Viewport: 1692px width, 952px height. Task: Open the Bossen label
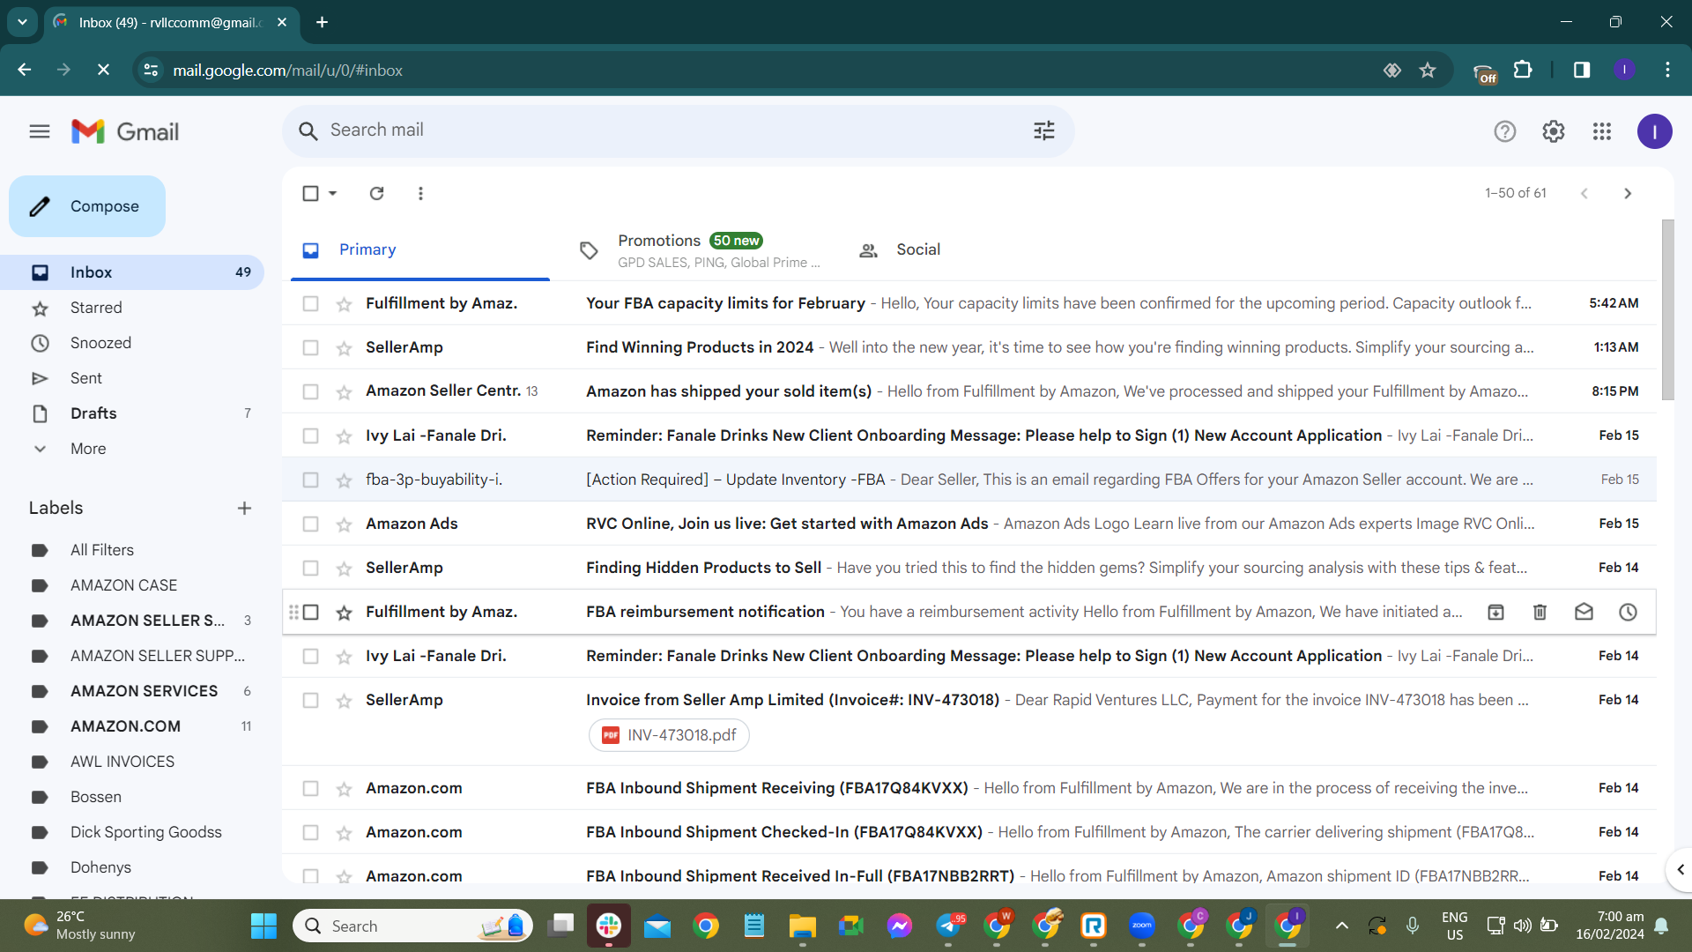click(96, 797)
